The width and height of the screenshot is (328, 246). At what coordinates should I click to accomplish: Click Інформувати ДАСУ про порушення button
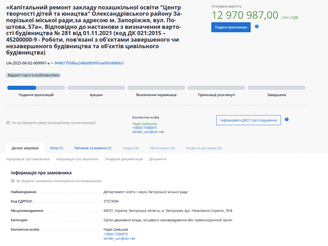click(248, 120)
